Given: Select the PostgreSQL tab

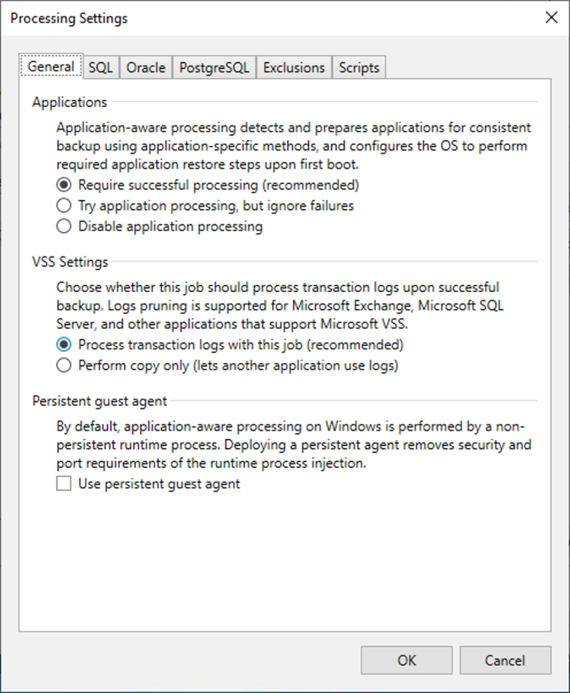Looking at the screenshot, I should click(x=213, y=67).
